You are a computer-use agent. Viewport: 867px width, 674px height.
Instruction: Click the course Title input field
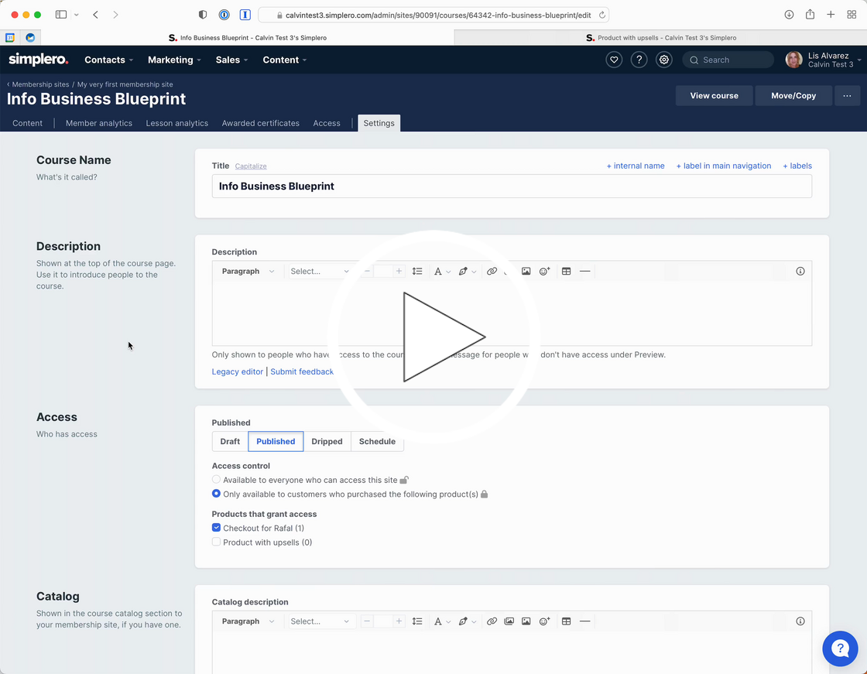coord(511,186)
